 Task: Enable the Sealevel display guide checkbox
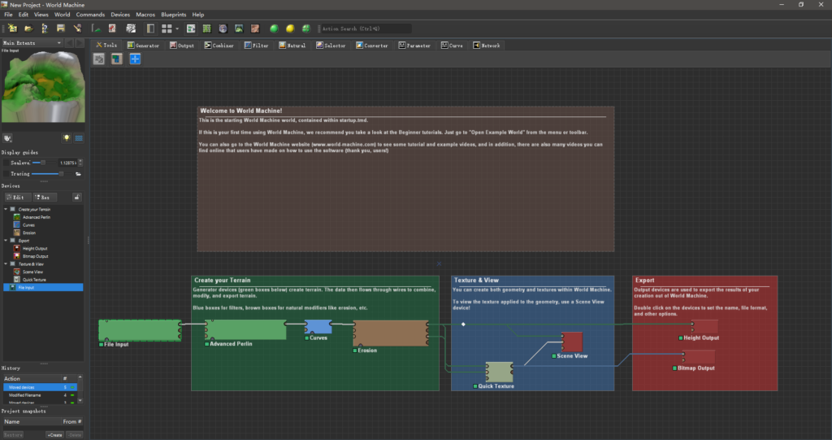[6, 163]
